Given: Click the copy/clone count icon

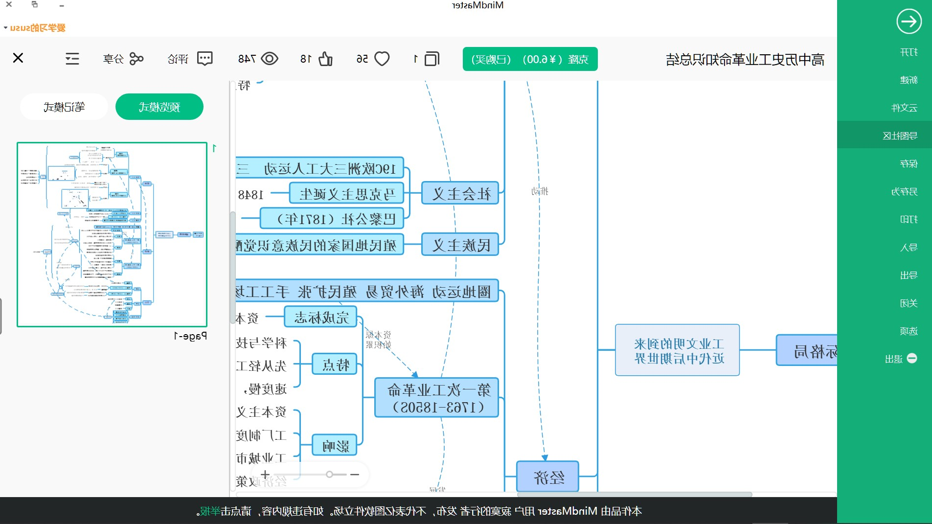Looking at the screenshot, I should pos(432,59).
